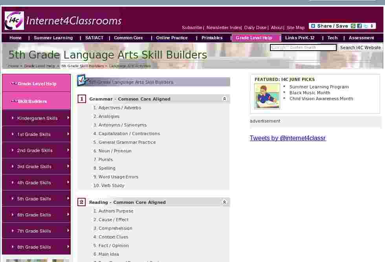Viewport: 385px width, 262px height.
Task: Click the Featured picks student thumbnail
Action: pyautogui.click(x=267, y=96)
